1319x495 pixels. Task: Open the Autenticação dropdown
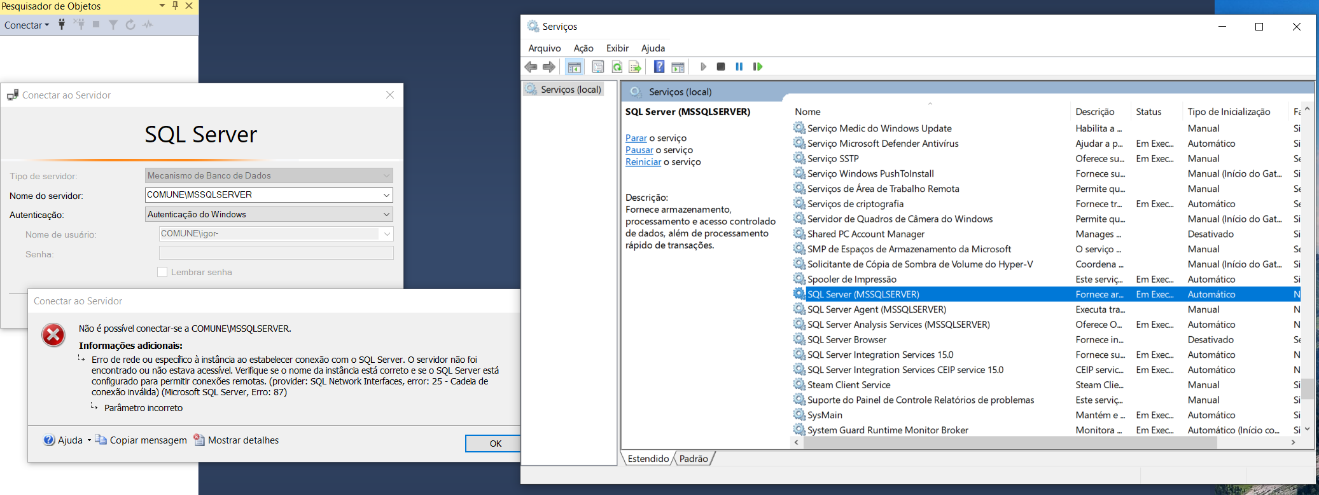[387, 214]
